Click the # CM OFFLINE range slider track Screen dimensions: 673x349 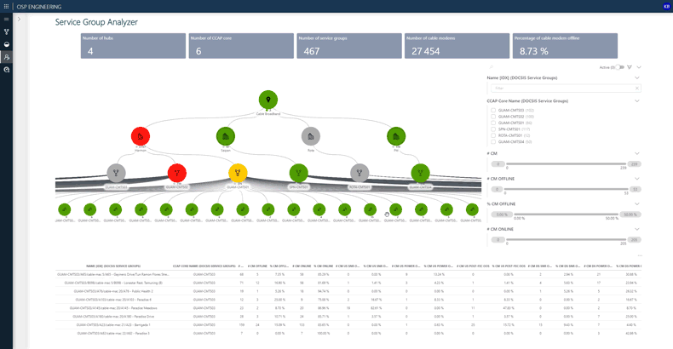pyautogui.click(x=567, y=189)
